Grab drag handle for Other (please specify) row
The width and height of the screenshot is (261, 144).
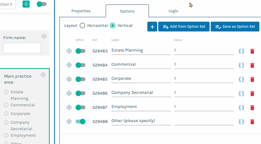tap(69, 122)
